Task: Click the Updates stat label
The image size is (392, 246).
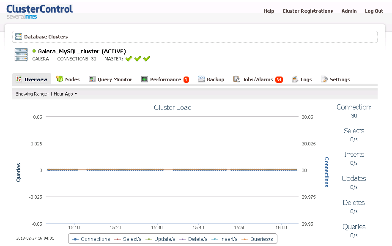Action: click(354, 178)
